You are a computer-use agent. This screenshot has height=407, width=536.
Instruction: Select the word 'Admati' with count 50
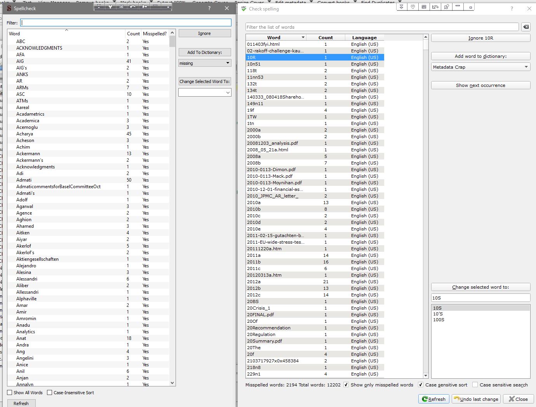pyautogui.click(x=88, y=180)
